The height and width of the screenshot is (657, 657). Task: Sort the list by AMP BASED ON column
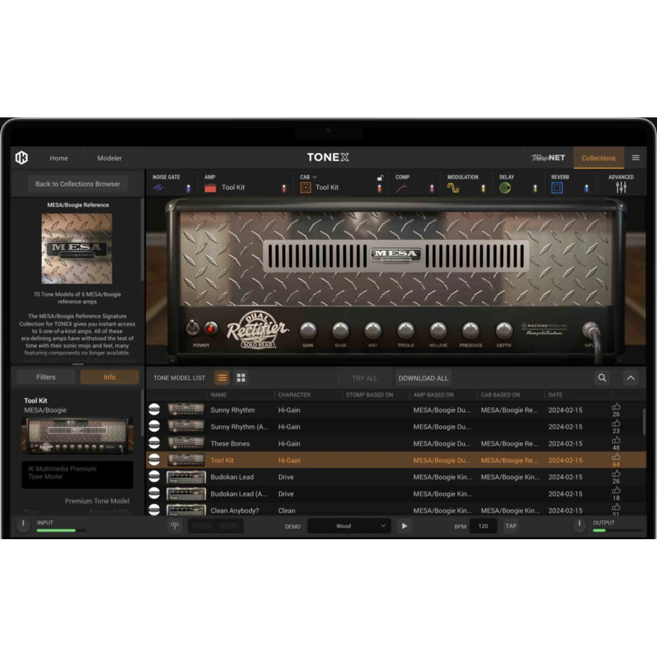point(434,395)
